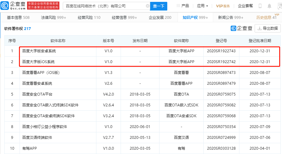This screenshot has width=282, height=154.
Task: Switch to the 新闻公告 tab
Action: click(x=231, y=18)
